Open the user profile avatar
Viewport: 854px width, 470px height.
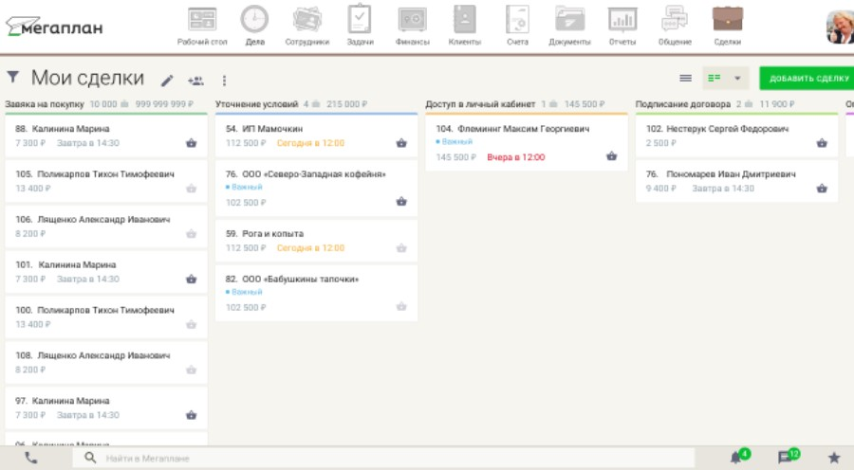tap(841, 27)
